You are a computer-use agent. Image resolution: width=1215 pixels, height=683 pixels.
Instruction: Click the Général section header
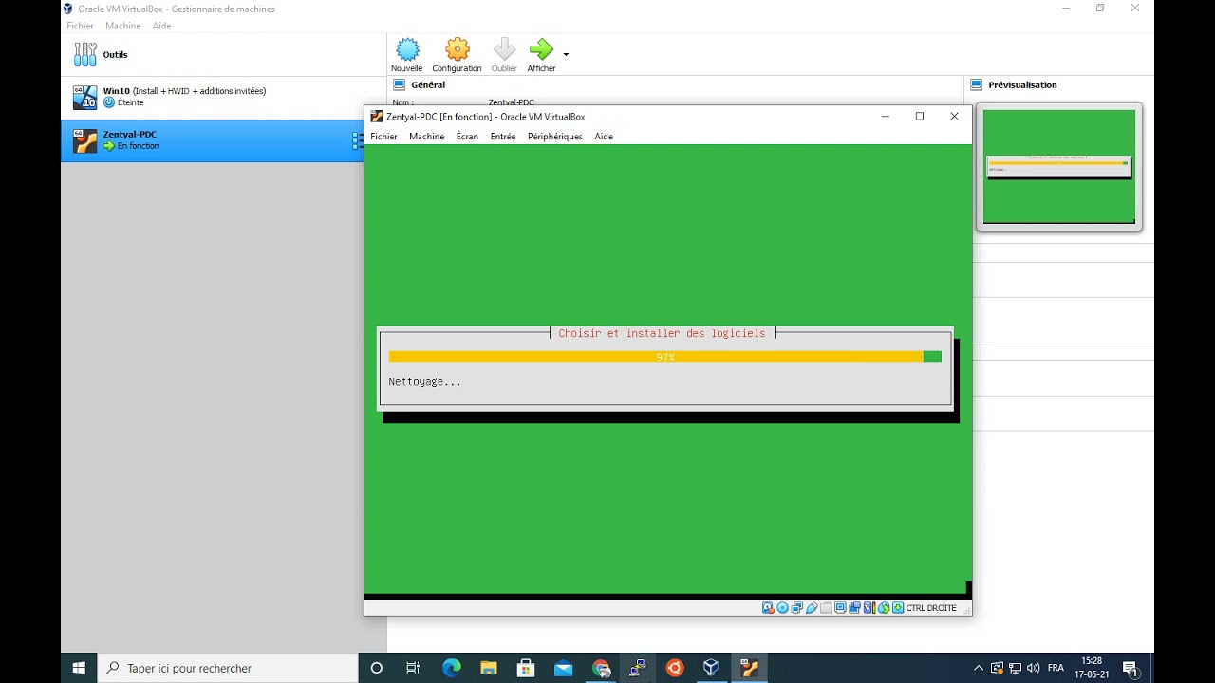coord(428,85)
